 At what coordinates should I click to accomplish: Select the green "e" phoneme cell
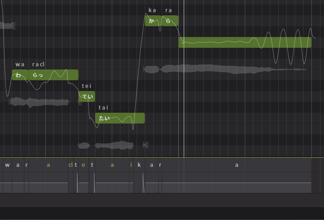(83, 165)
